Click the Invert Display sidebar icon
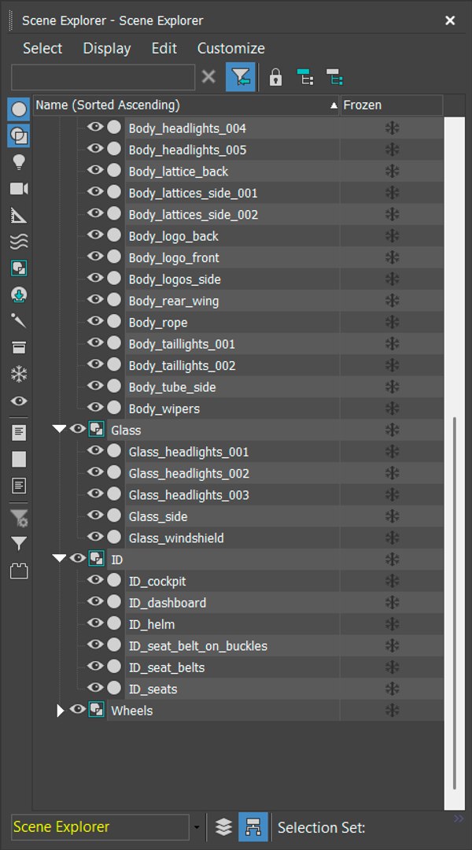472x850 pixels. point(19,485)
